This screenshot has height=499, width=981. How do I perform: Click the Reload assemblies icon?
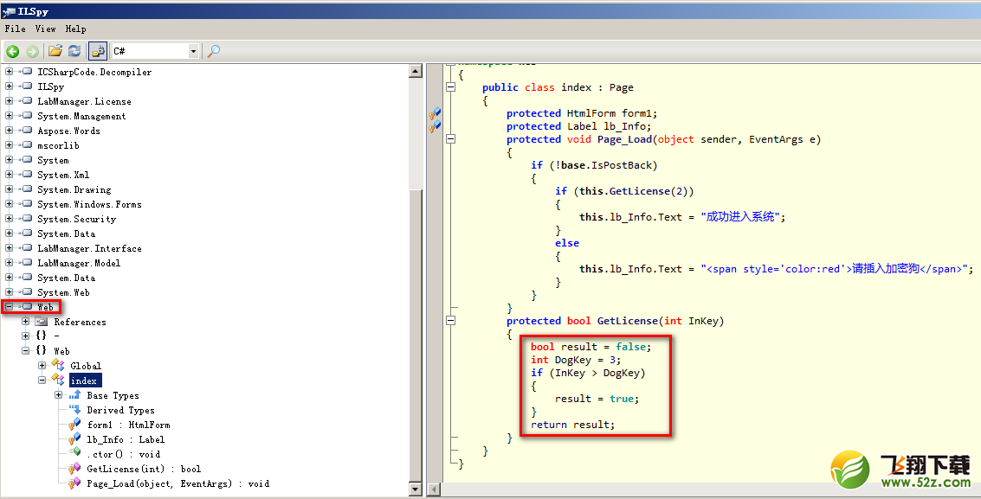click(x=74, y=51)
